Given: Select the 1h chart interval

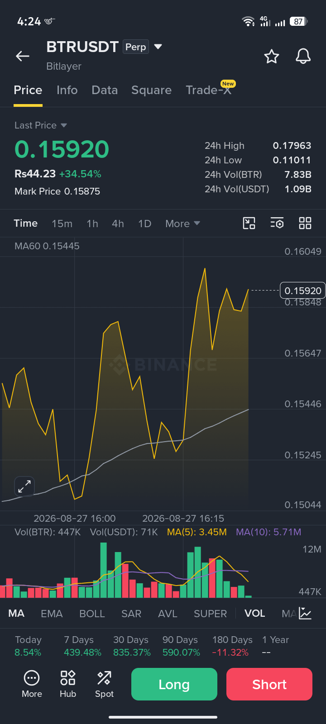Looking at the screenshot, I should [92, 224].
